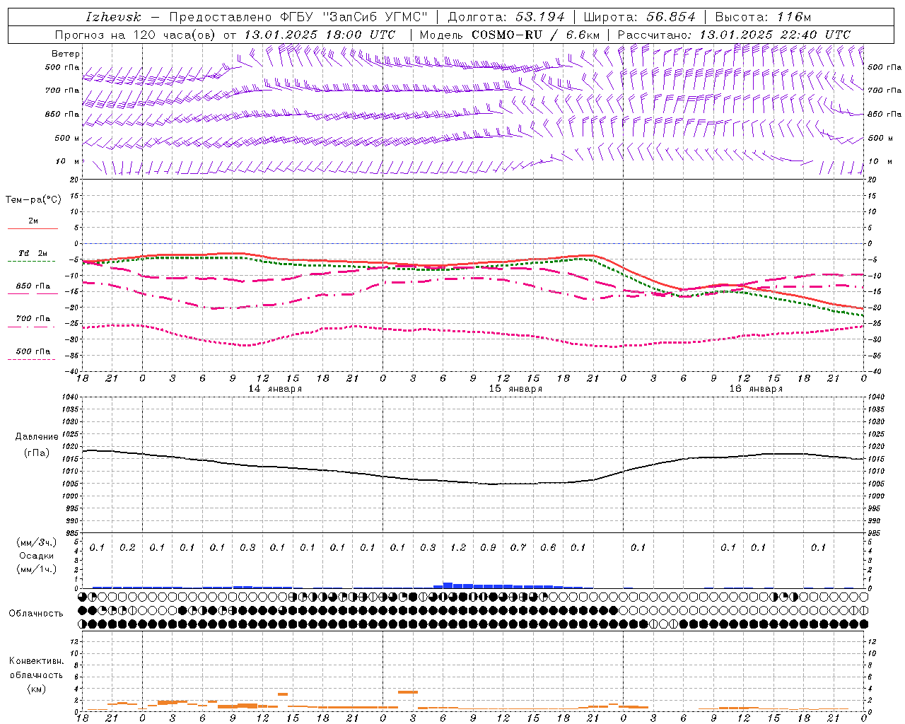Click the latitude value "Широта: 56.854"
The height and width of the screenshot is (724, 905).
639,17
